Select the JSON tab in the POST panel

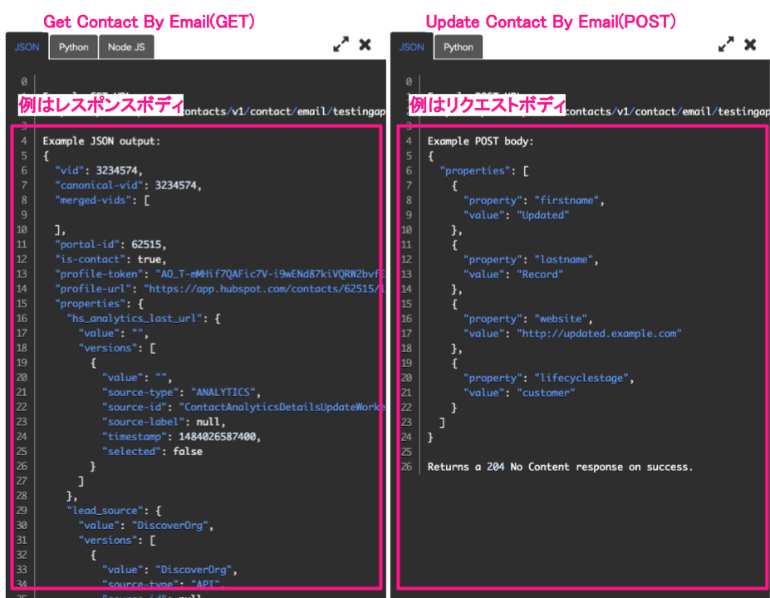(x=412, y=47)
